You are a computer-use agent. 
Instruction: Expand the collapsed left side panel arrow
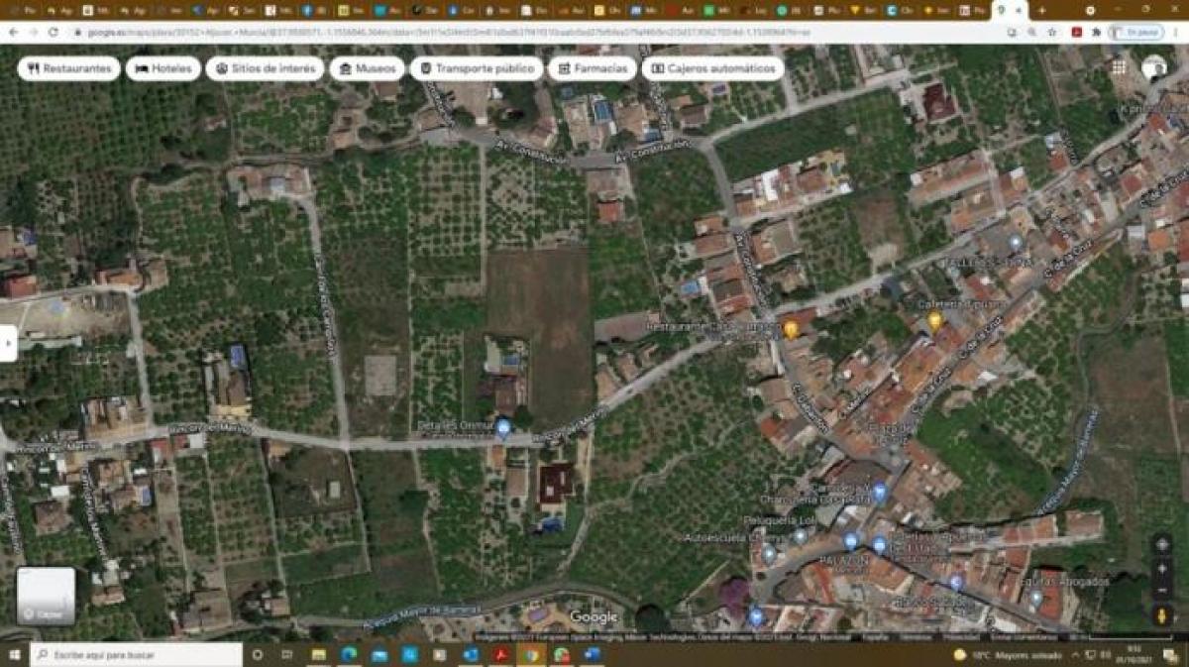click(8, 344)
